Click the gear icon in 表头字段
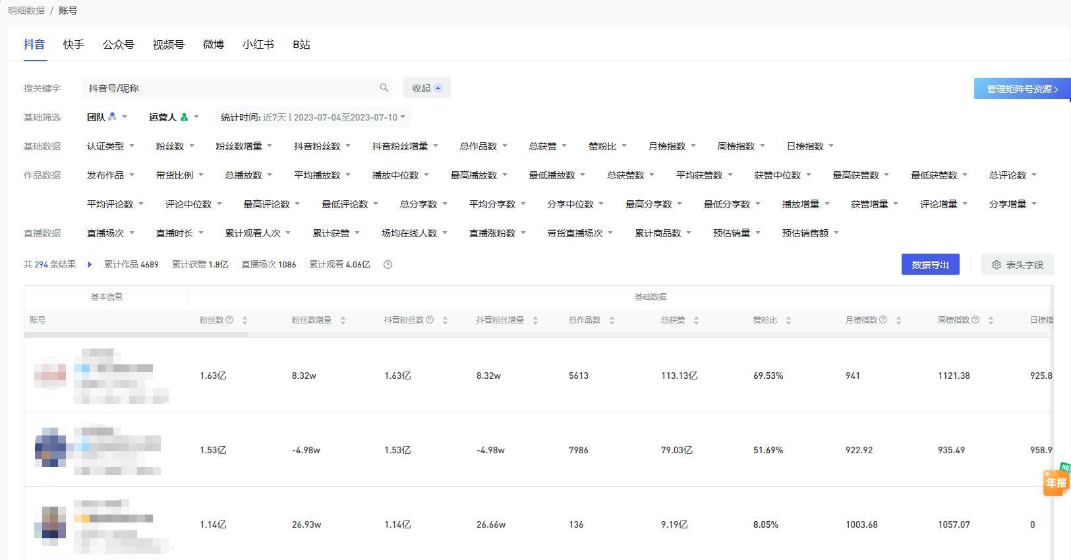Viewport: 1071px width, 560px height. (x=997, y=264)
